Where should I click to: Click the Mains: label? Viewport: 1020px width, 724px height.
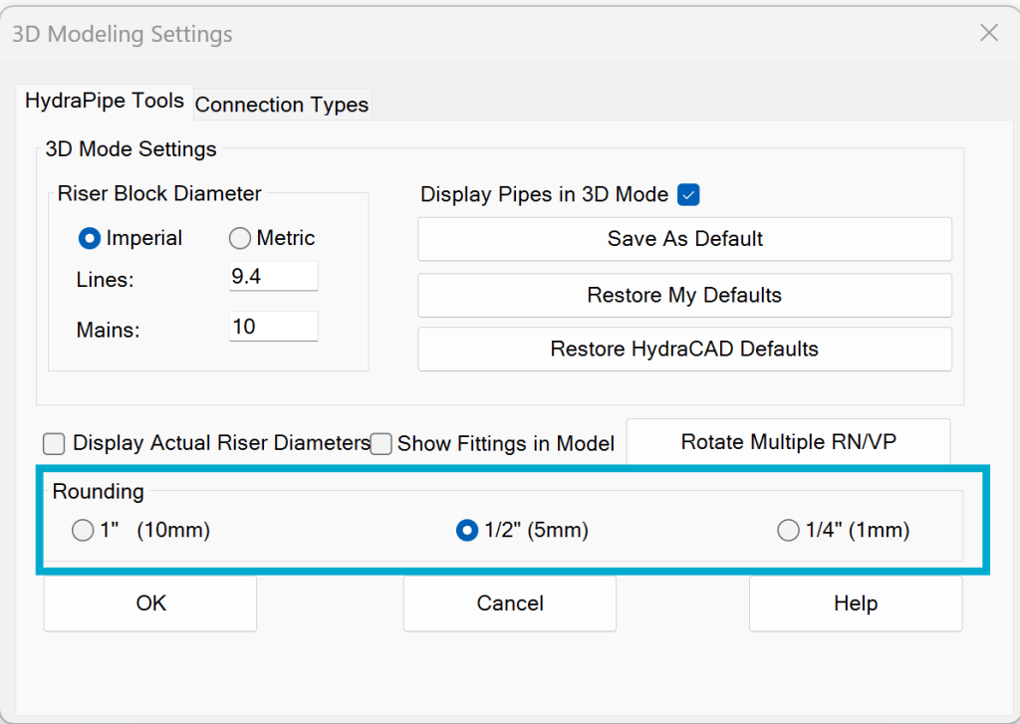pyautogui.click(x=108, y=330)
